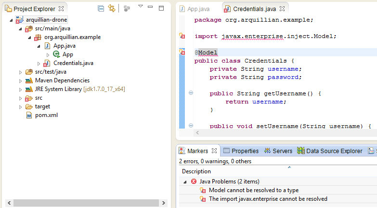The image size is (377, 208).
Task: Expand JRE System Library node
Action: tap(20, 90)
